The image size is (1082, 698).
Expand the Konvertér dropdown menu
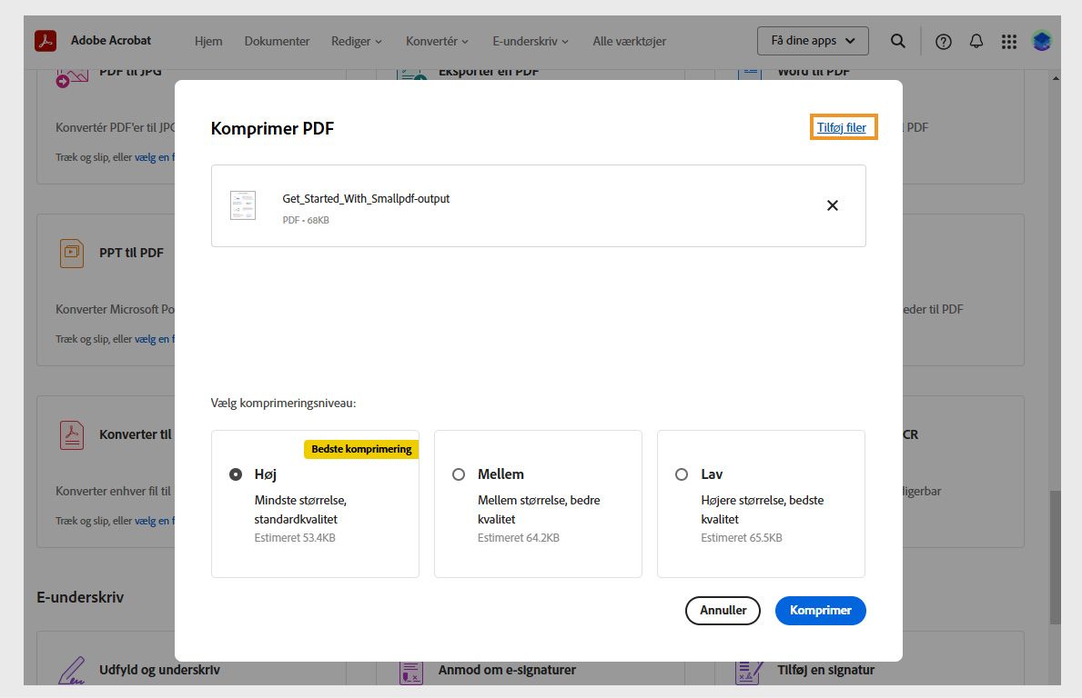(437, 41)
